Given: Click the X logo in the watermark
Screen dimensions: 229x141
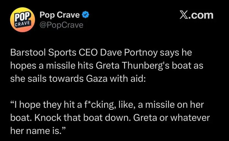Looking at the screenshot, I should [185, 15].
